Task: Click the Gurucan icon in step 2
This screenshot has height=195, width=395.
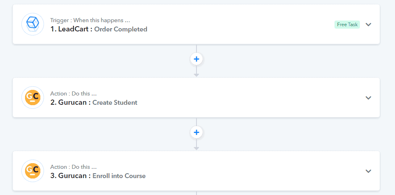Action: click(x=33, y=97)
